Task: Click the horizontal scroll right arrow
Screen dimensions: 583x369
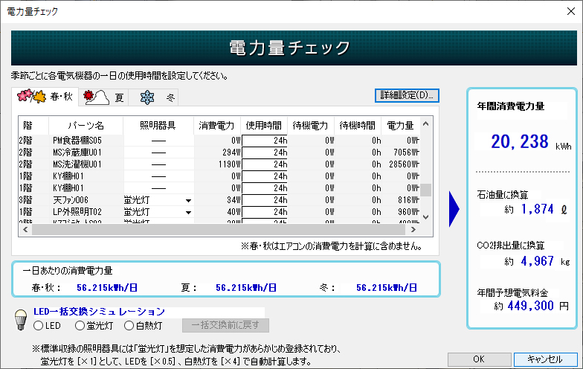Action: [x=413, y=229]
